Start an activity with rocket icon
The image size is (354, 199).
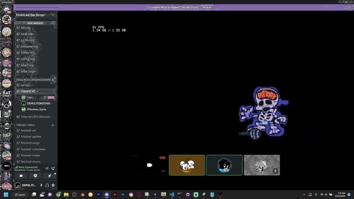point(50,176)
